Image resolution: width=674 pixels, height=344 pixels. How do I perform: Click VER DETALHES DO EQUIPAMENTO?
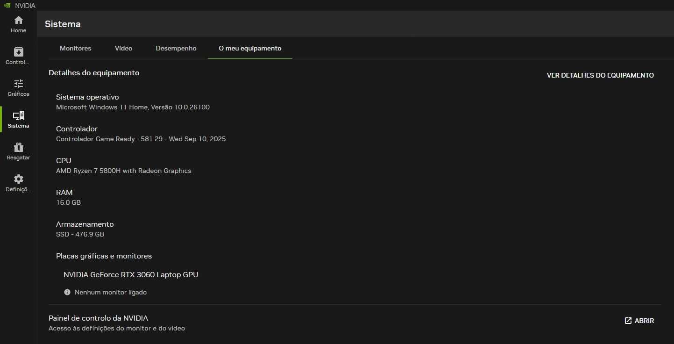point(600,75)
